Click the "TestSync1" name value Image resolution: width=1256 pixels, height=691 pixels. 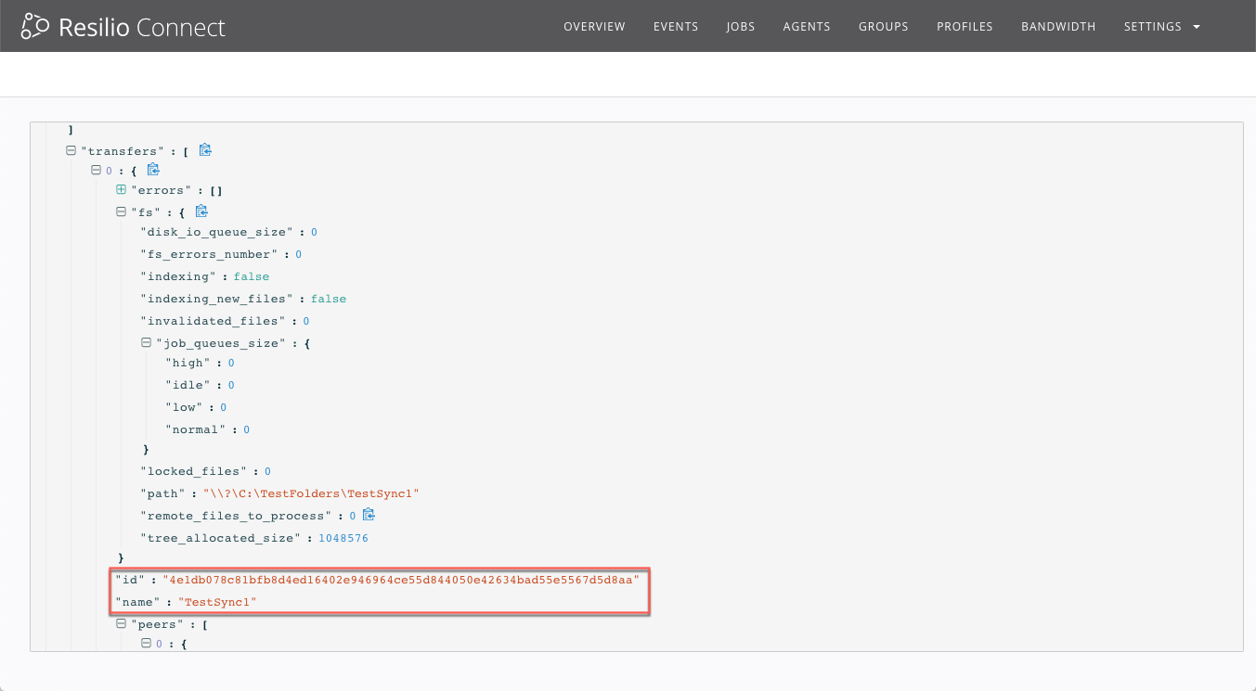(x=217, y=602)
